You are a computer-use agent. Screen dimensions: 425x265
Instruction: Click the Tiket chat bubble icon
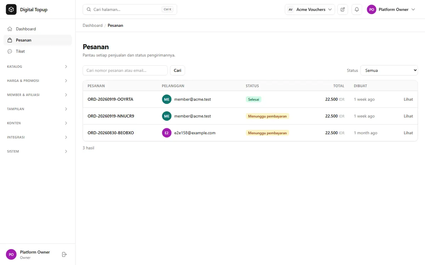10,51
